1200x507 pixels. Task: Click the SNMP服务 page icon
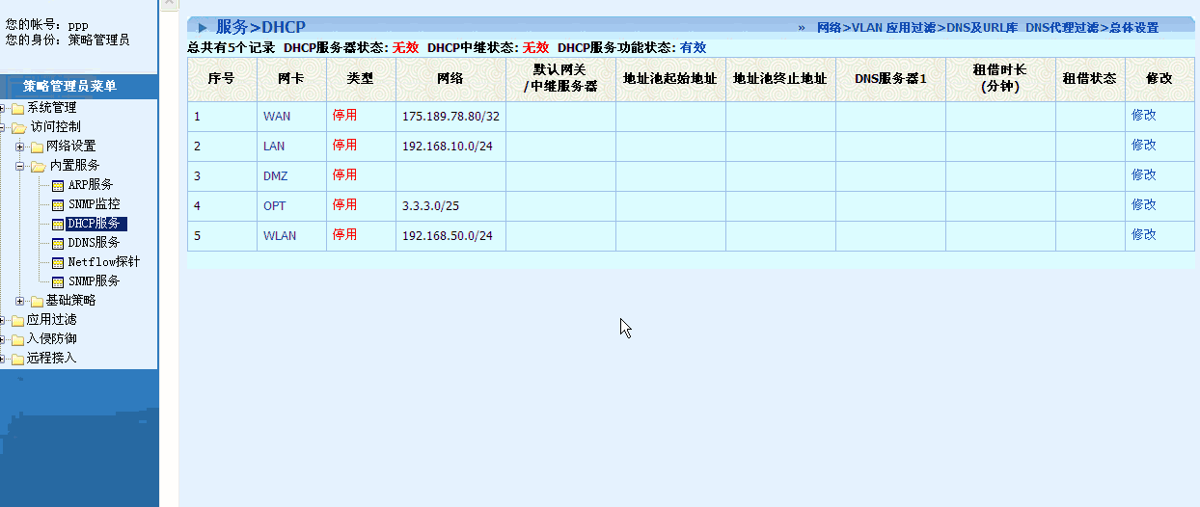pos(57,281)
